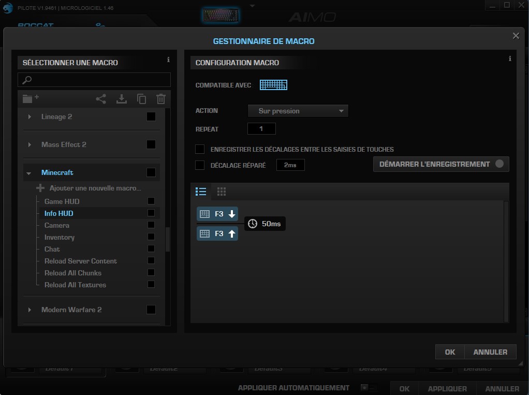The width and height of the screenshot is (529, 395).
Task: Share the selected macro
Action: coord(101,98)
